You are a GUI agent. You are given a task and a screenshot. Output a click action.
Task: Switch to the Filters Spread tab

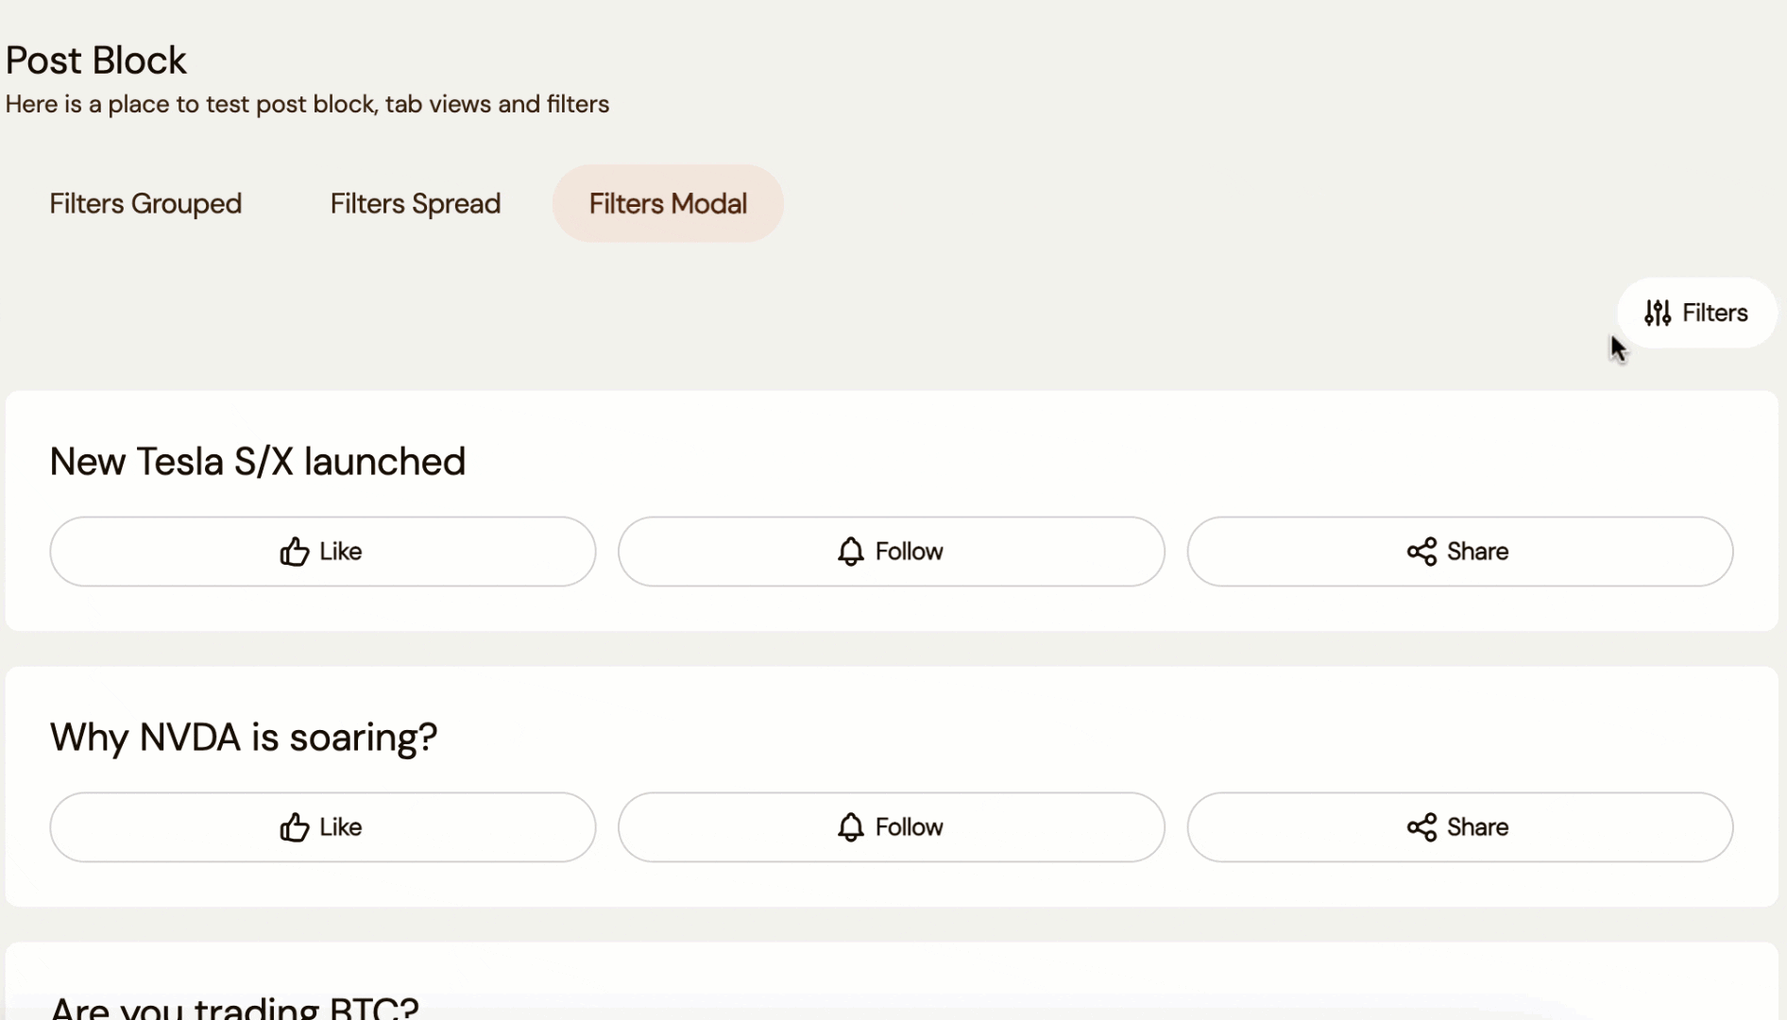(415, 204)
